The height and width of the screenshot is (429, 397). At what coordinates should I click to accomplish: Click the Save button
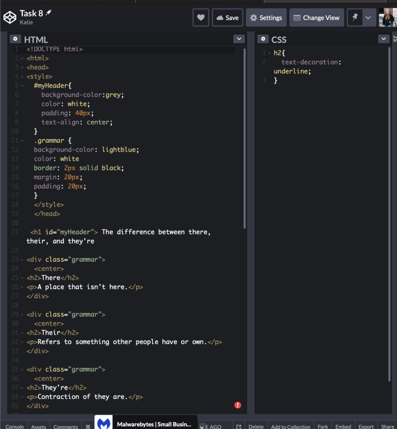(x=228, y=18)
